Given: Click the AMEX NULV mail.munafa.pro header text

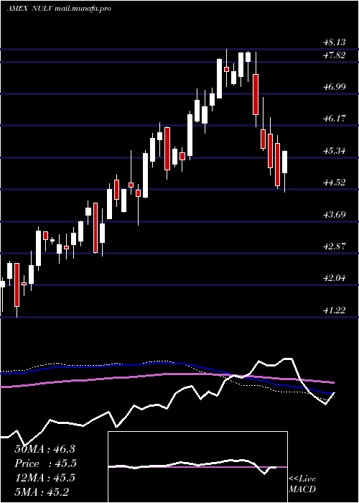Looking at the screenshot, I should click(x=59, y=9).
